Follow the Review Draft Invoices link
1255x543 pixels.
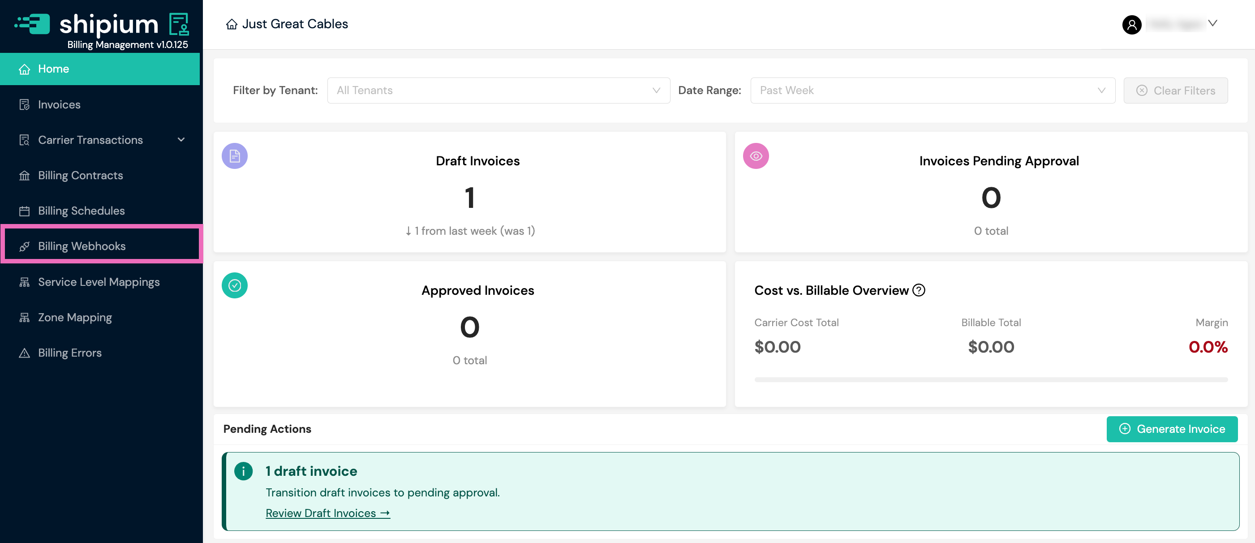(x=327, y=513)
